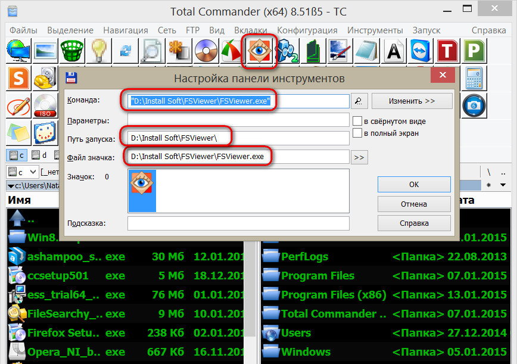Click the hard drive with yellow helmet icon
Viewport: 517px width, 364px height.
(45, 78)
